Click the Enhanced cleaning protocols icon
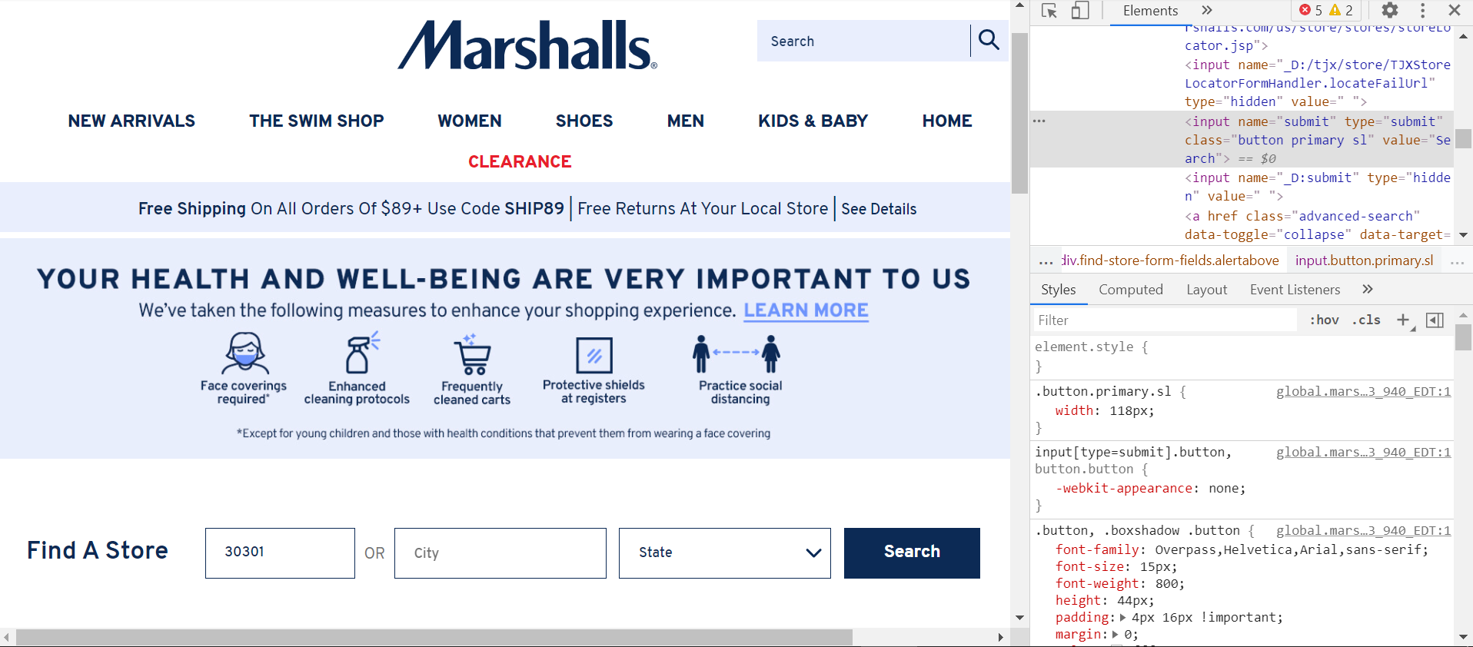 [x=361, y=353]
